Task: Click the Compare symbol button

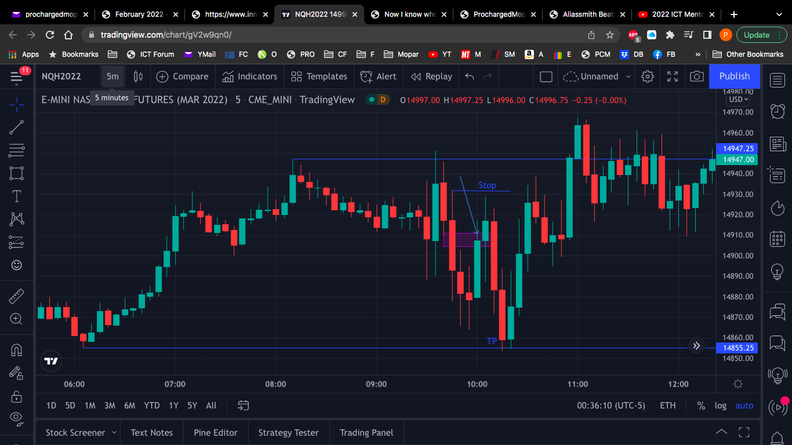Action: [182, 76]
